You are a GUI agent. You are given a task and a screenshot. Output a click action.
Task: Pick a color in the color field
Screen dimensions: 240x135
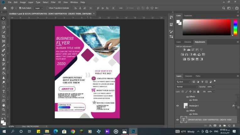click(x=207, y=27)
